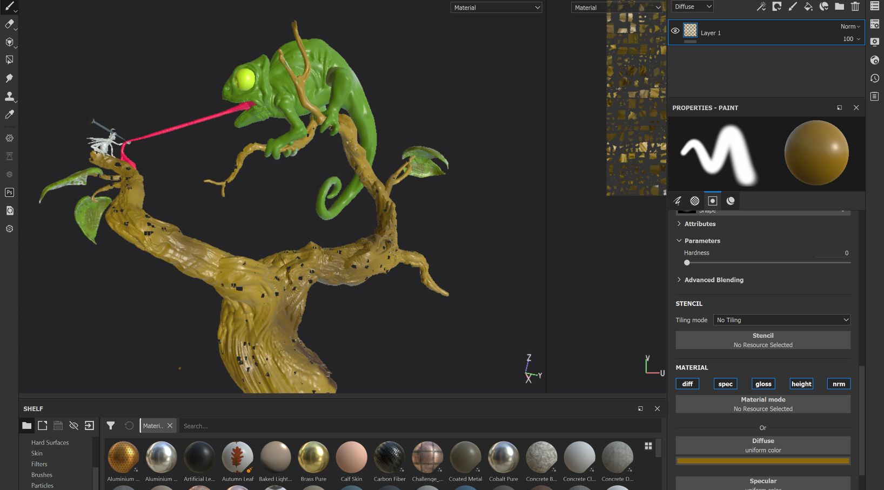Screen dimensions: 884x490
Task: Open the project in Photoshop via the Ps icon
Action: 9,192
